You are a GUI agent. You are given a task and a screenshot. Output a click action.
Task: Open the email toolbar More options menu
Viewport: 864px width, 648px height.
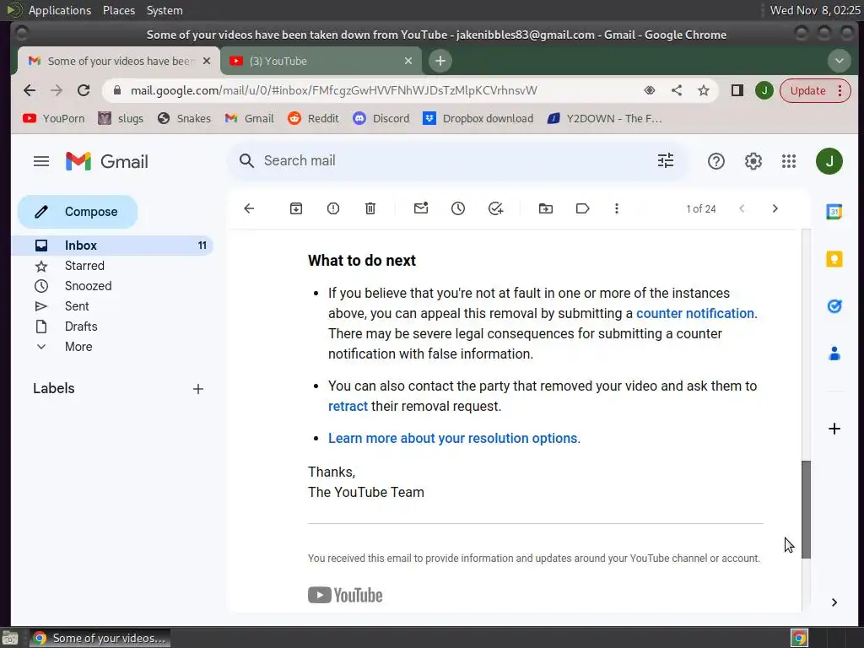point(617,208)
